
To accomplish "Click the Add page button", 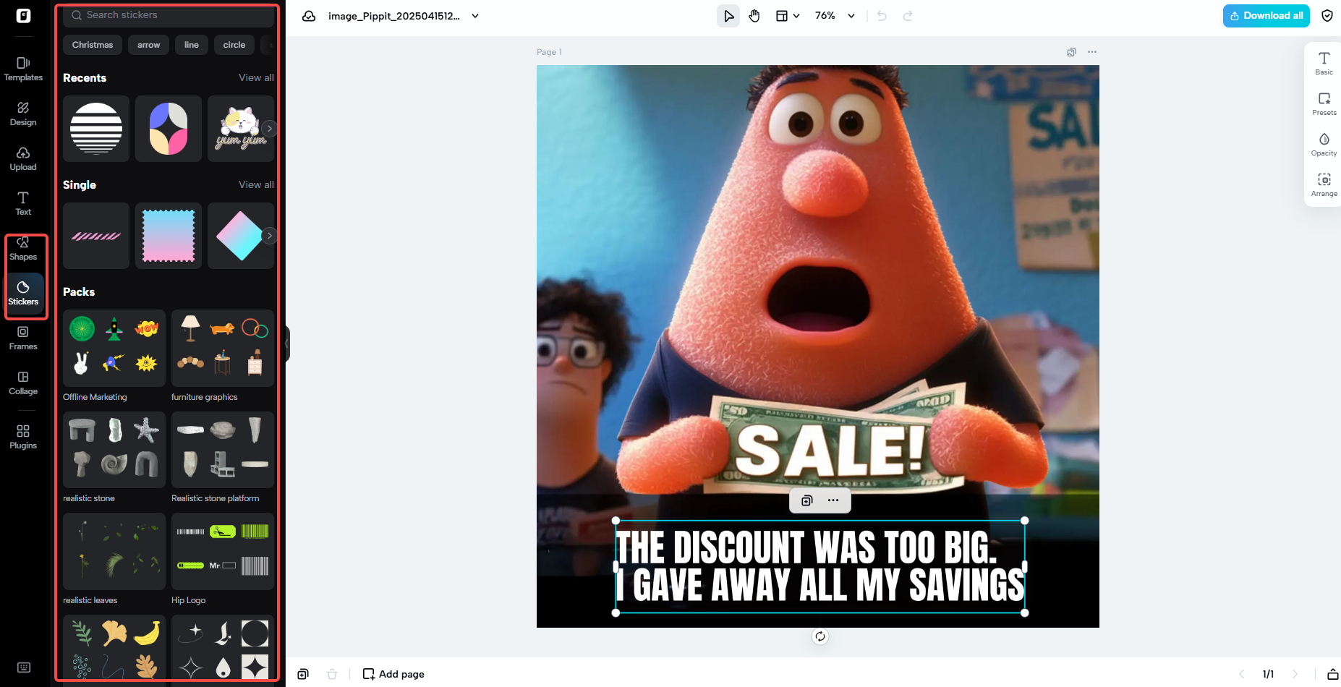I will point(393,674).
